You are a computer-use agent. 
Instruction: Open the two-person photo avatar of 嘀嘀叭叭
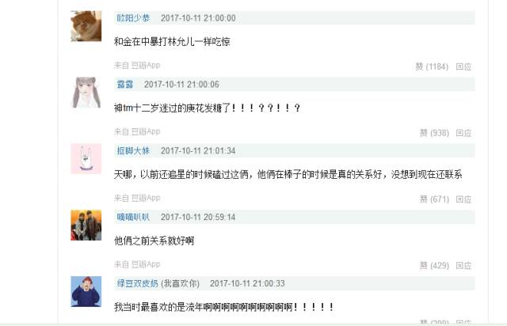(x=86, y=226)
